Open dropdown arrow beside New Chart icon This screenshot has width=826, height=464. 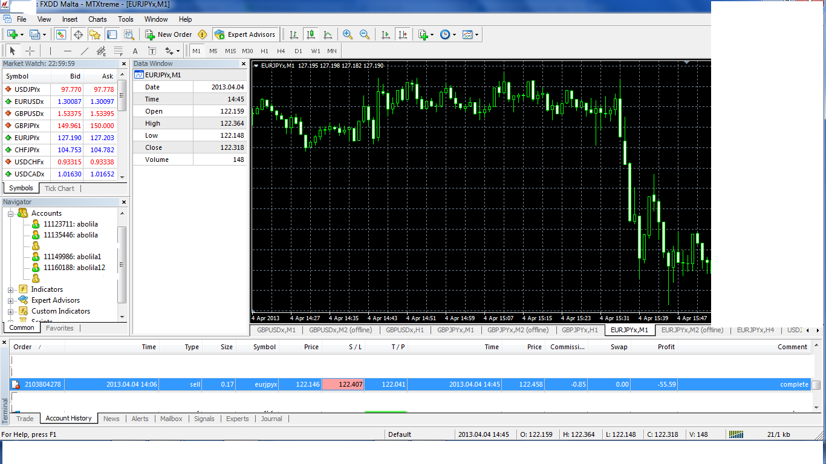click(22, 34)
